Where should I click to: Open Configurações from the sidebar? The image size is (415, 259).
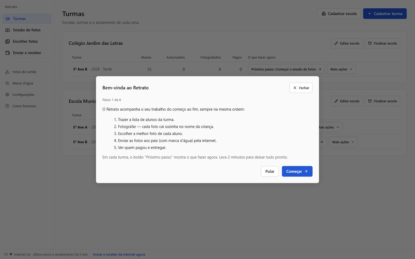[27, 95]
